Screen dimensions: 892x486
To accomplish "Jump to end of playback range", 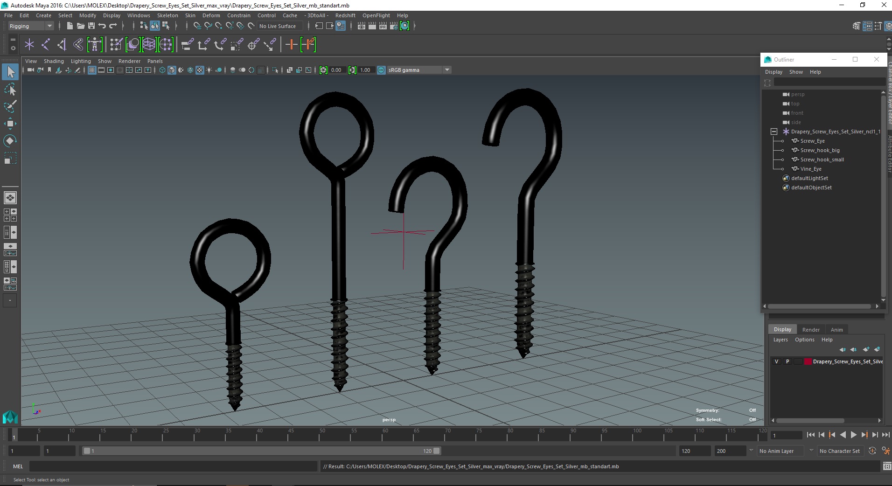I will 885,435.
